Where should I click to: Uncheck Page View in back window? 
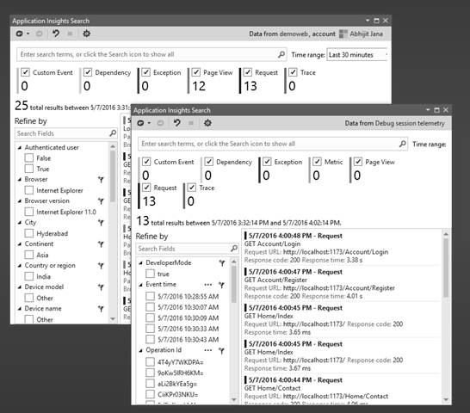[196, 72]
